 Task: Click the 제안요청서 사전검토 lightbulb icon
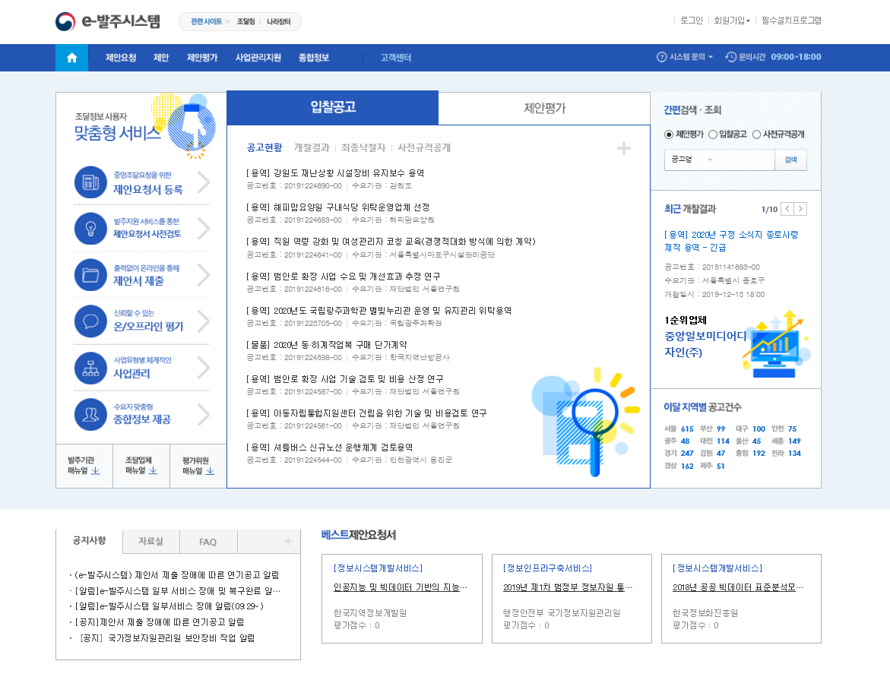[x=90, y=229]
